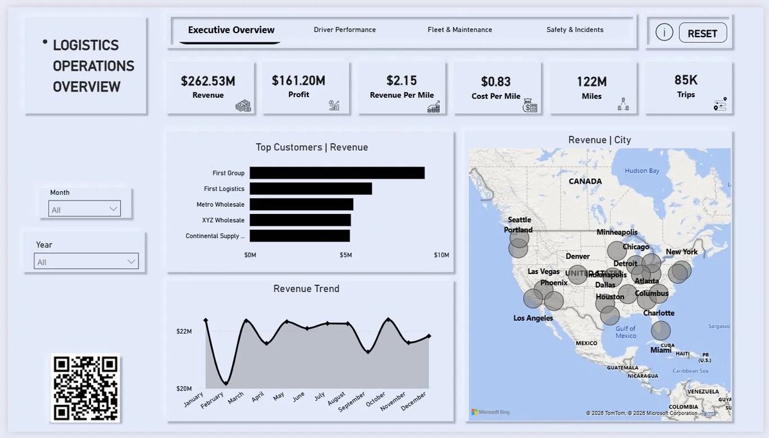This screenshot has width=769, height=438.
Task: Click the Terms link on the map
Action: pyautogui.click(x=709, y=414)
